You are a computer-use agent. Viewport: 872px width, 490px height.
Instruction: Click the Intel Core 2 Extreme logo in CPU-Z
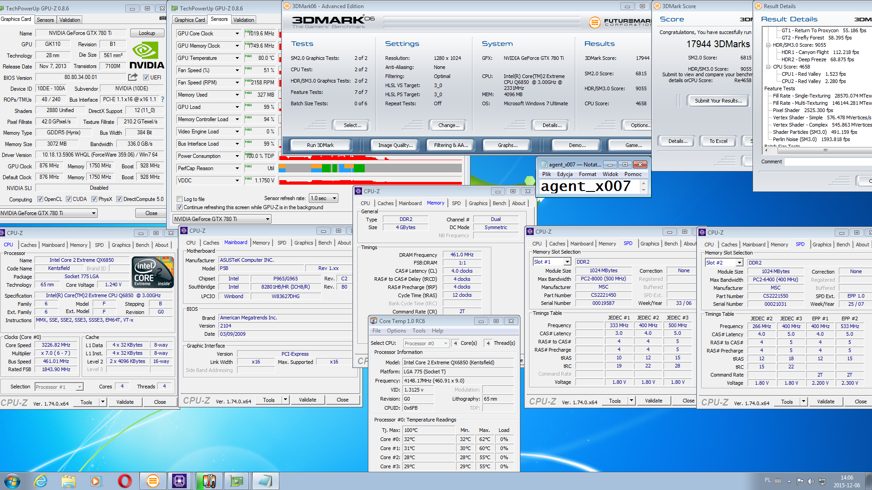(x=153, y=272)
